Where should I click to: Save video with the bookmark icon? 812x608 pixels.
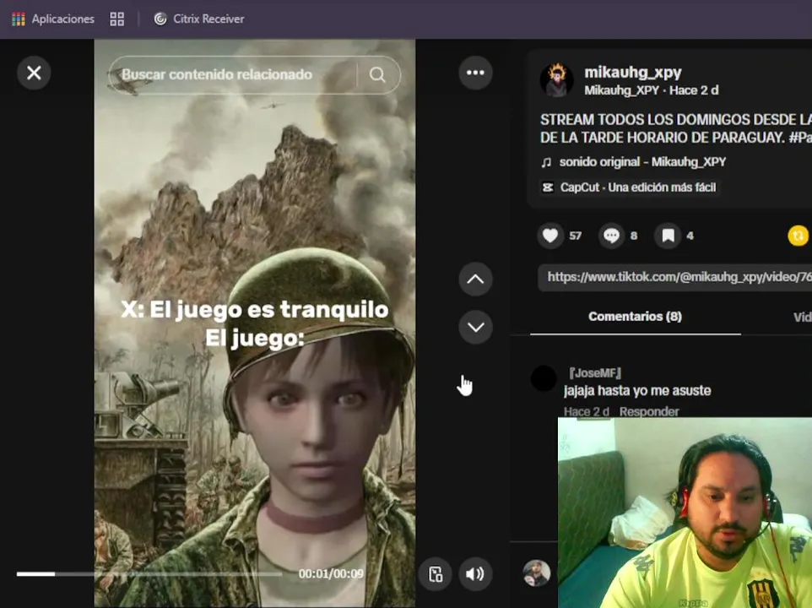[668, 236]
